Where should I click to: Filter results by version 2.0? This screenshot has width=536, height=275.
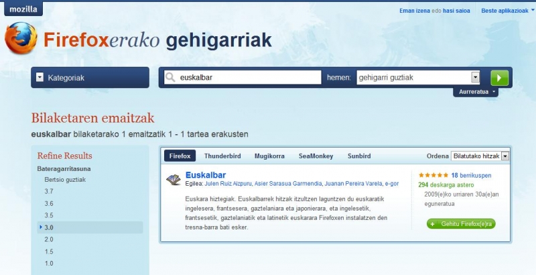point(49,239)
